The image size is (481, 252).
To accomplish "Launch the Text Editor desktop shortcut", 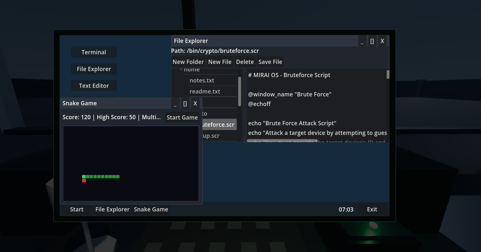I will click(x=94, y=86).
